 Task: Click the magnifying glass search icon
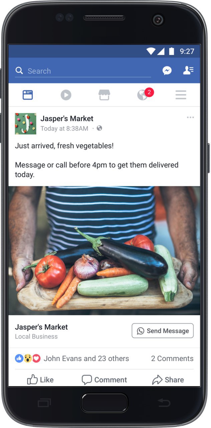[x=19, y=71]
